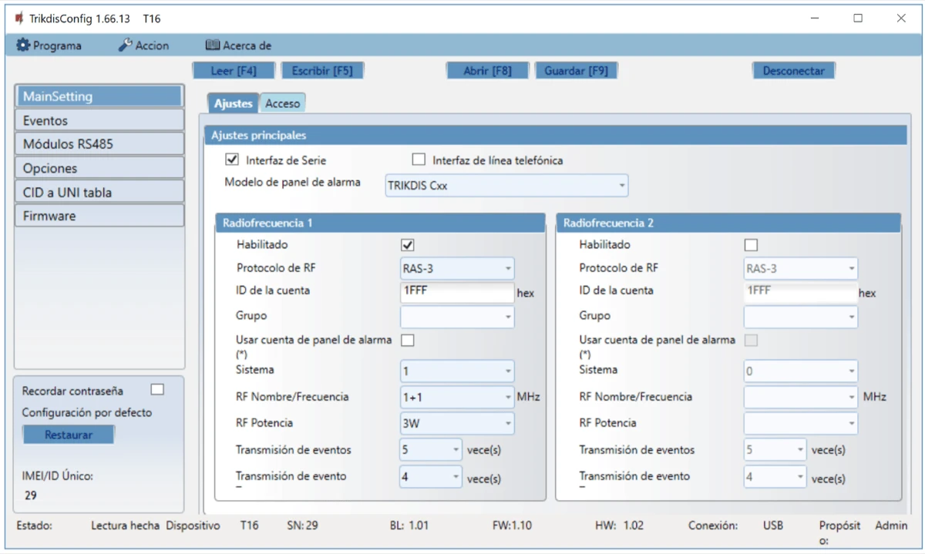This screenshot has width=925, height=554.
Task: Open the Modelo de panel de alarma dropdown
Action: click(506, 185)
